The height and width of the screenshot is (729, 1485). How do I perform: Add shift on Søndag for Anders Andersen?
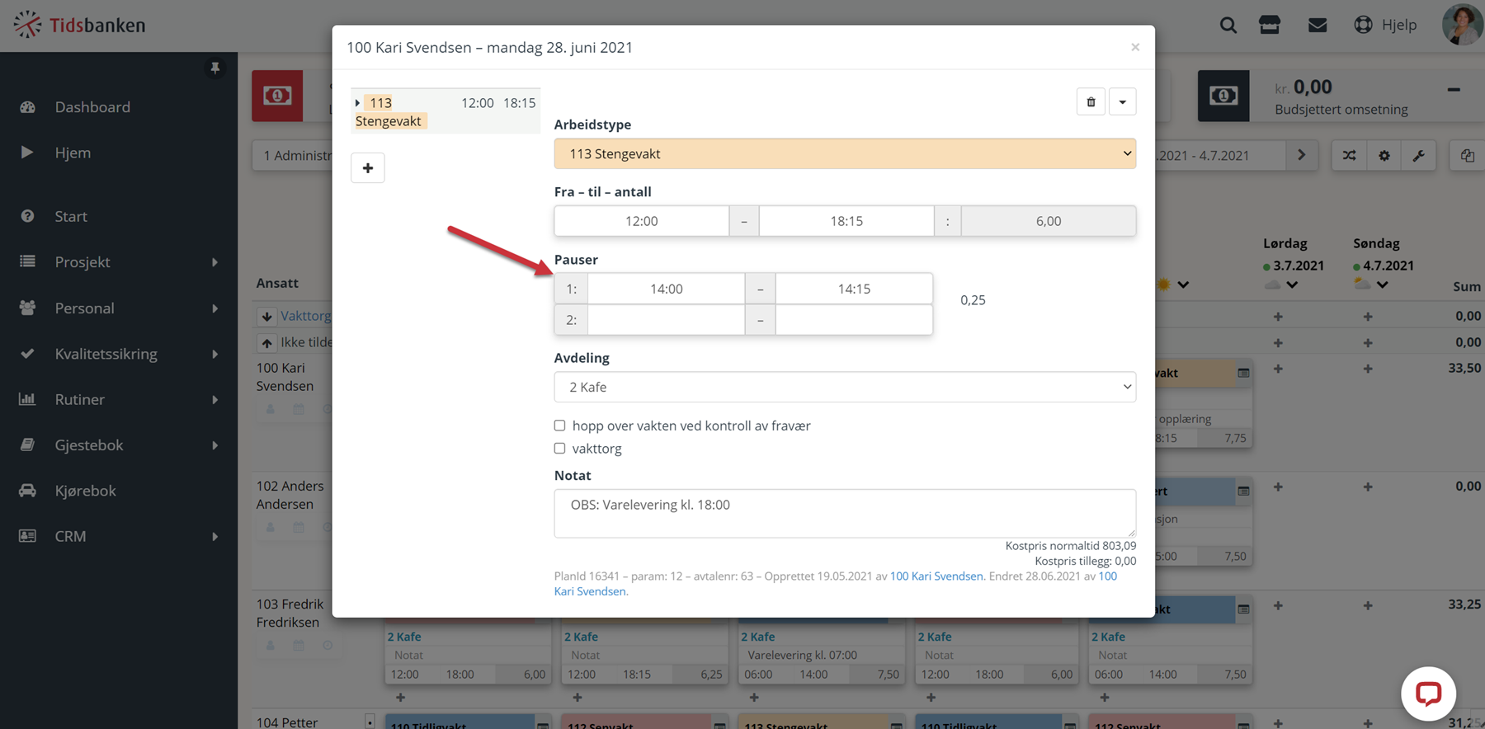[1368, 487]
